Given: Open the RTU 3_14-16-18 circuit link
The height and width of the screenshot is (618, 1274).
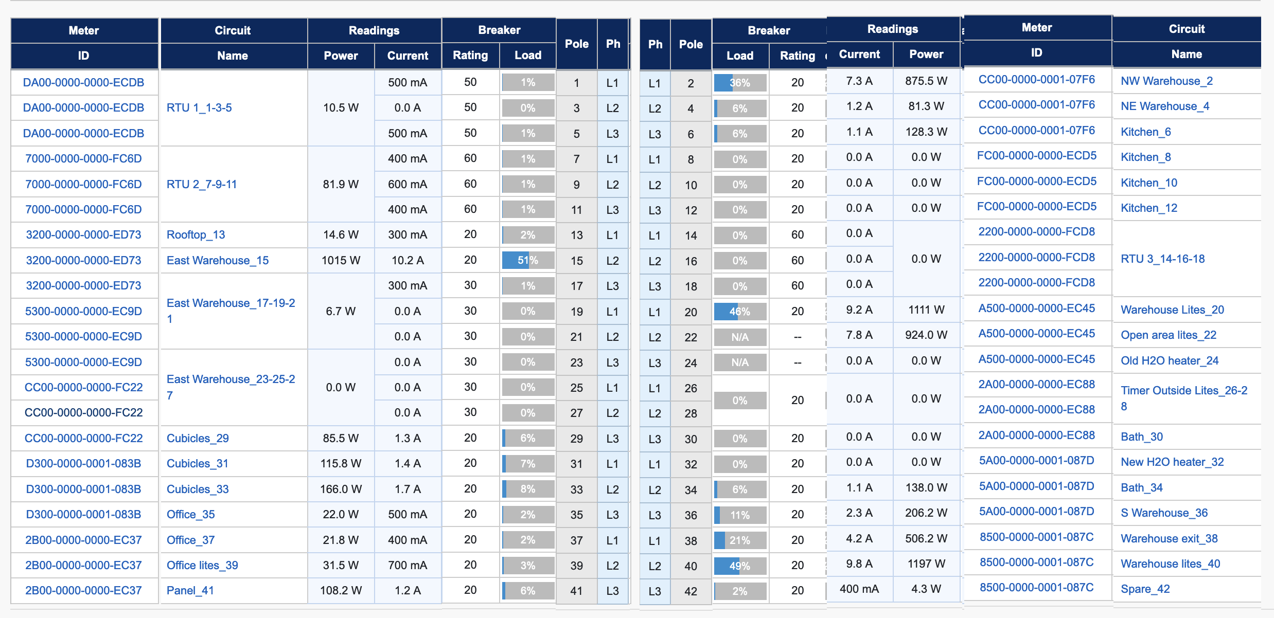Looking at the screenshot, I should click(x=1162, y=259).
